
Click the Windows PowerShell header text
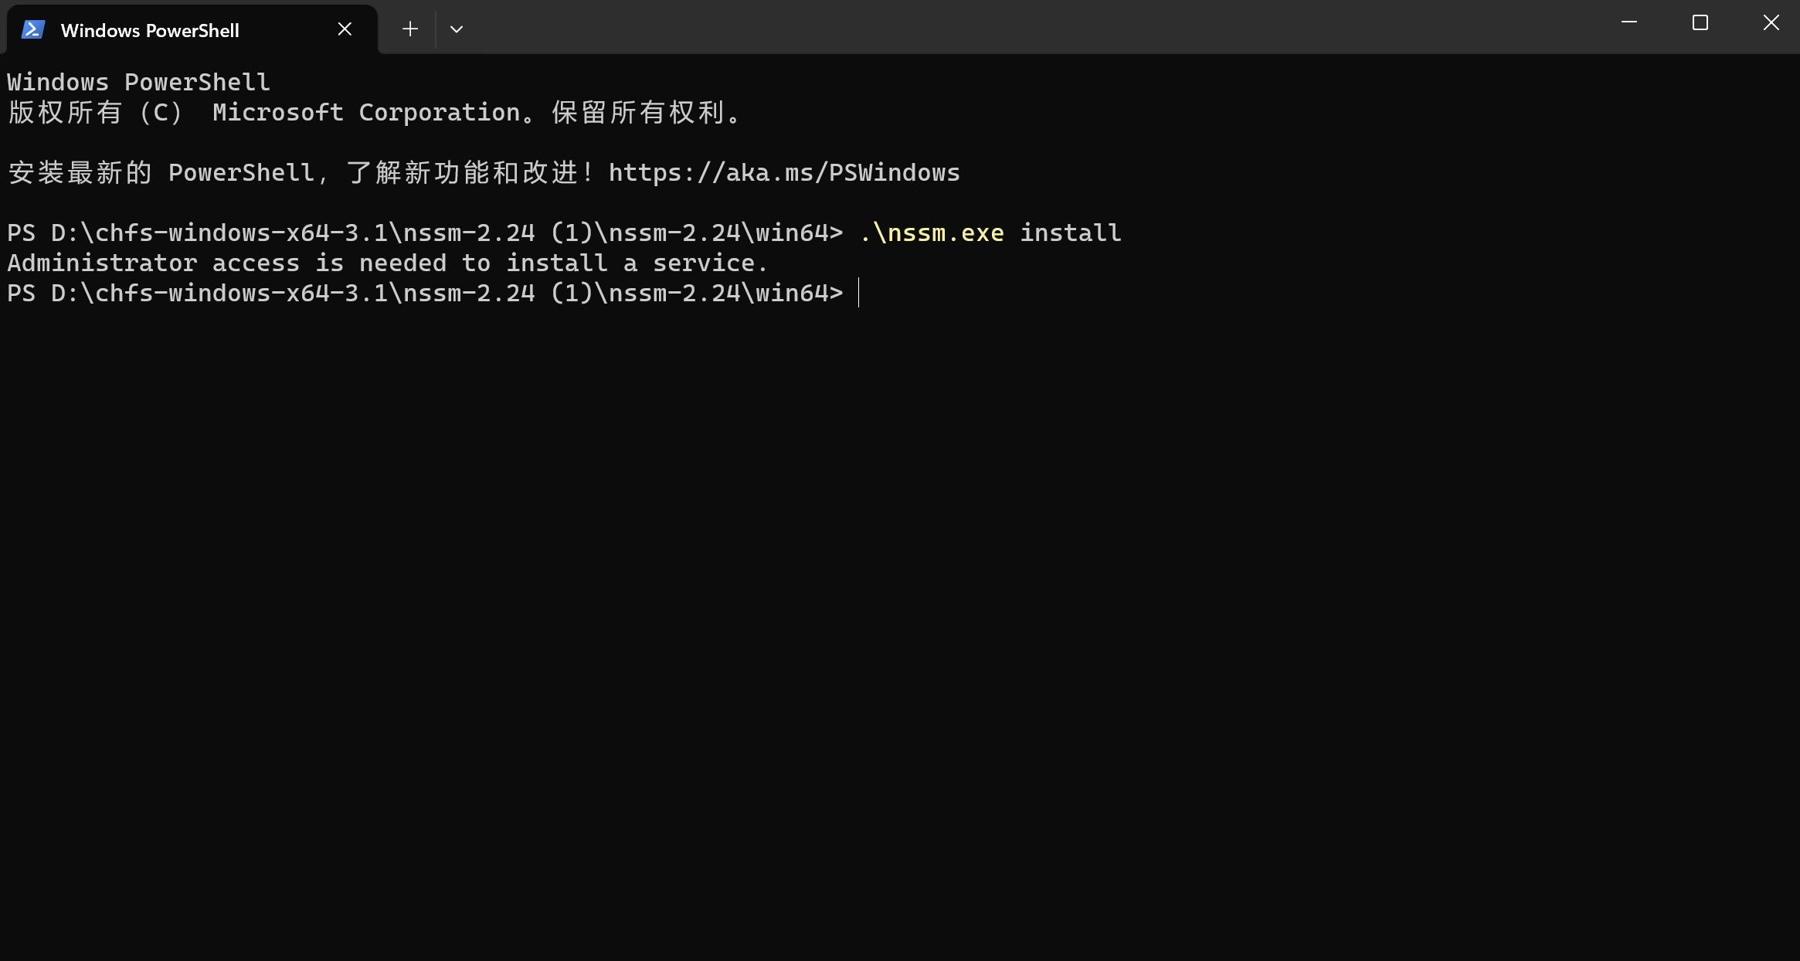click(x=138, y=81)
